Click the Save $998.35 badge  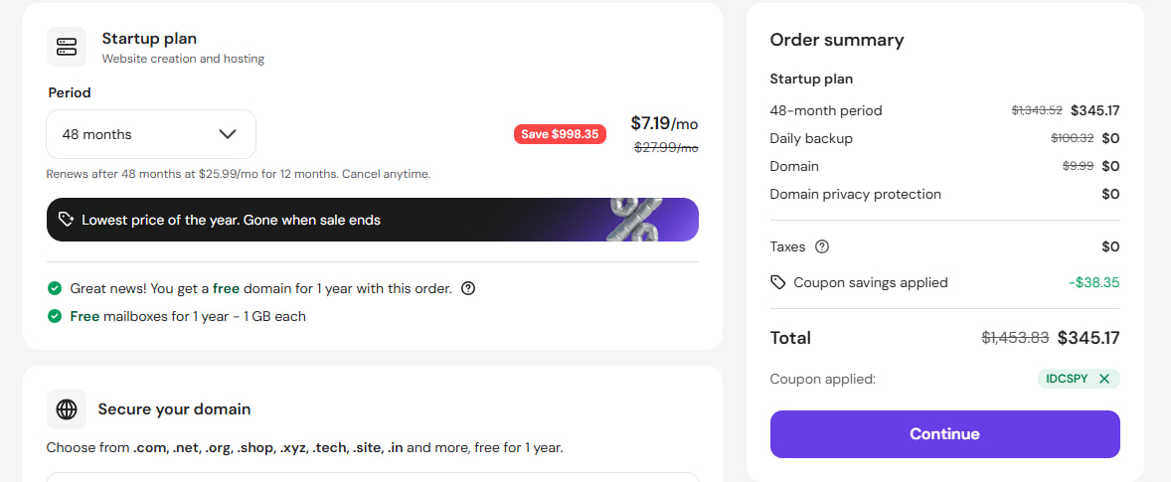point(560,134)
